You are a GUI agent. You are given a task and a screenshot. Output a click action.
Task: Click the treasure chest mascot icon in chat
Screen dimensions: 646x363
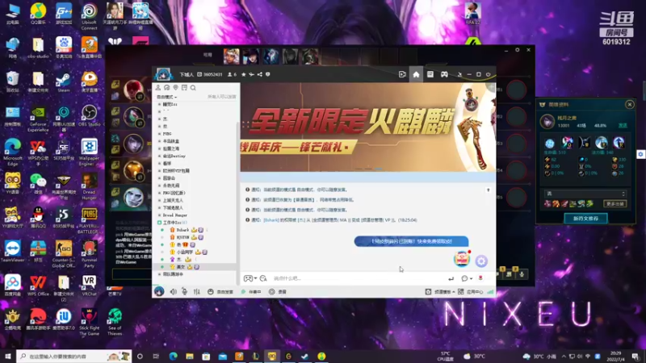click(x=462, y=258)
